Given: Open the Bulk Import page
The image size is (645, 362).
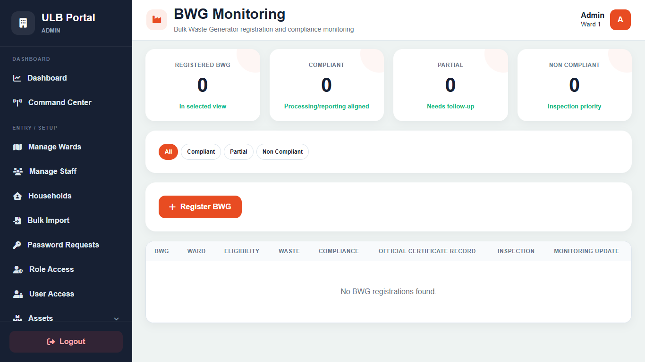Looking at the screenshot, I should click(x=66, y=221).
